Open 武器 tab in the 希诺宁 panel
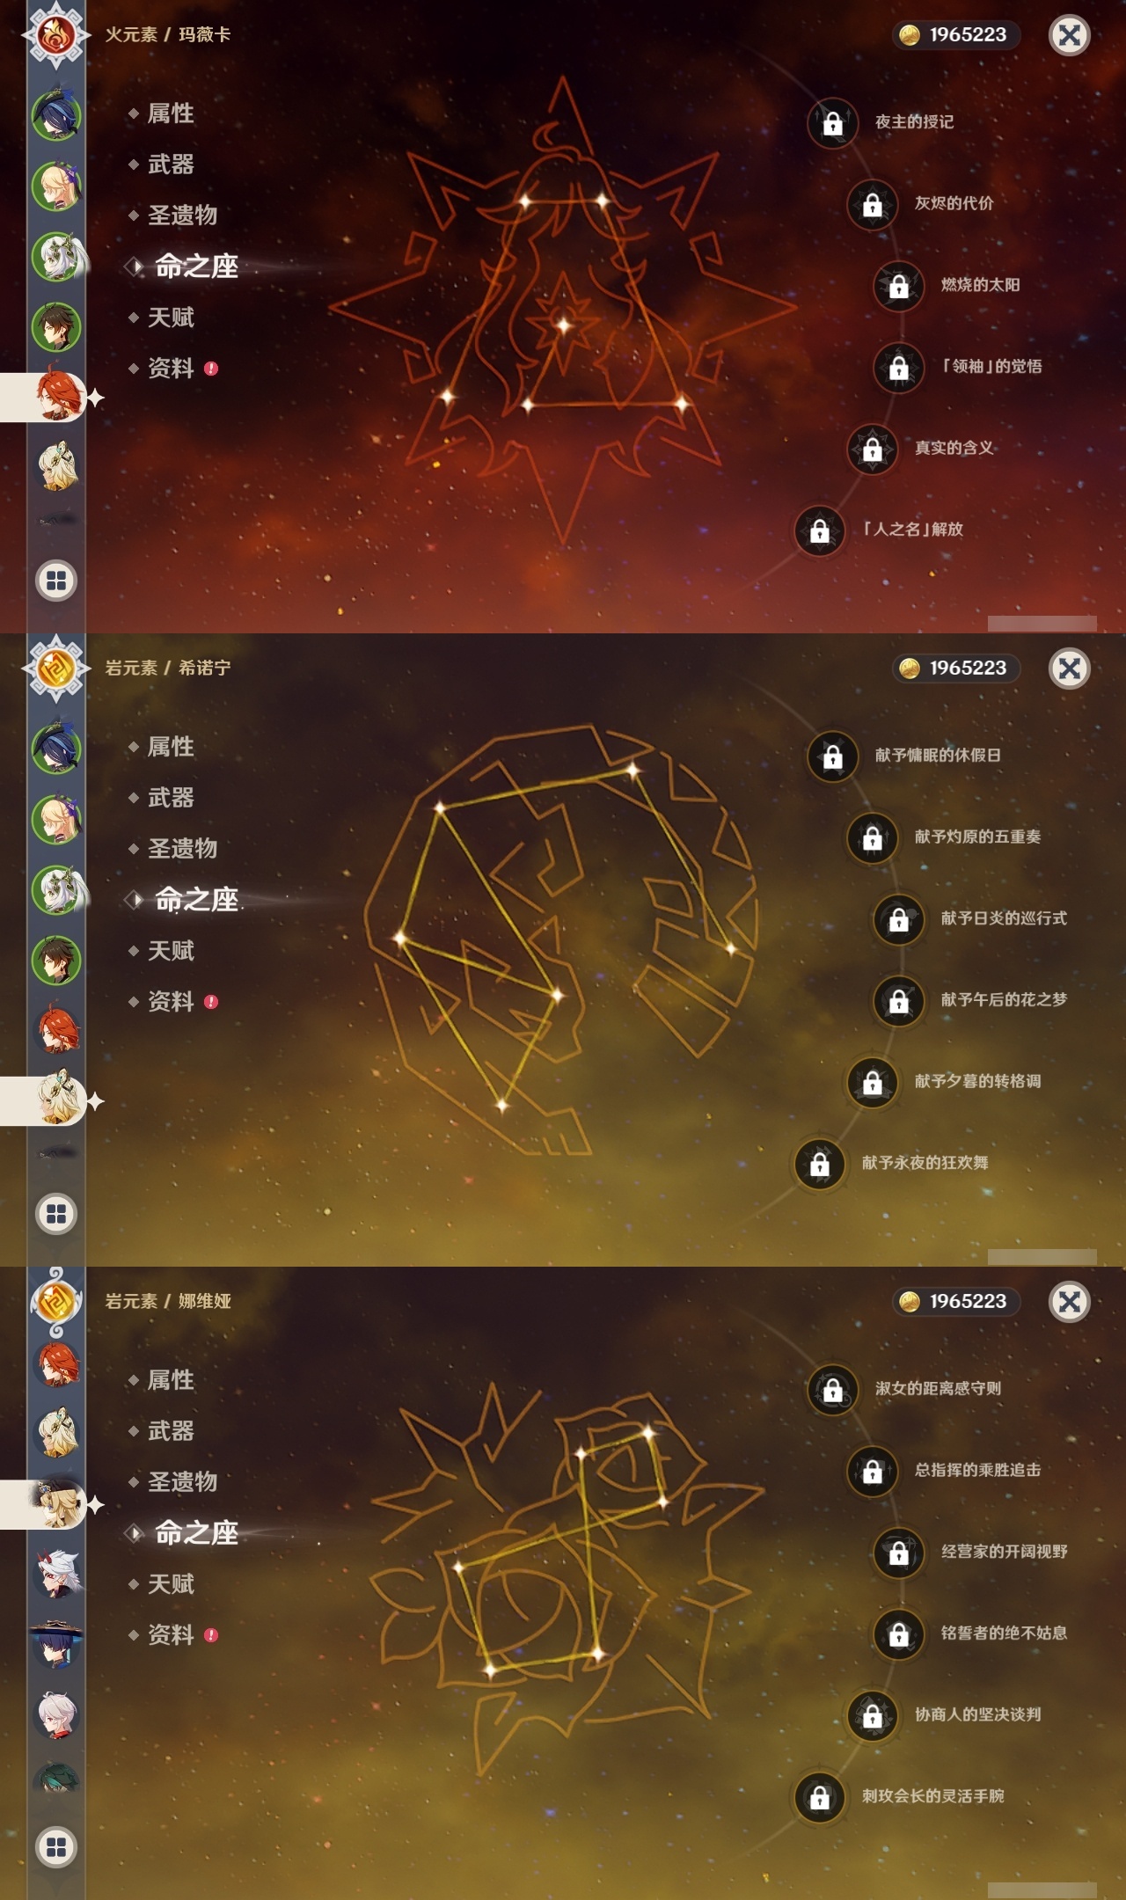 click(171, 798)
